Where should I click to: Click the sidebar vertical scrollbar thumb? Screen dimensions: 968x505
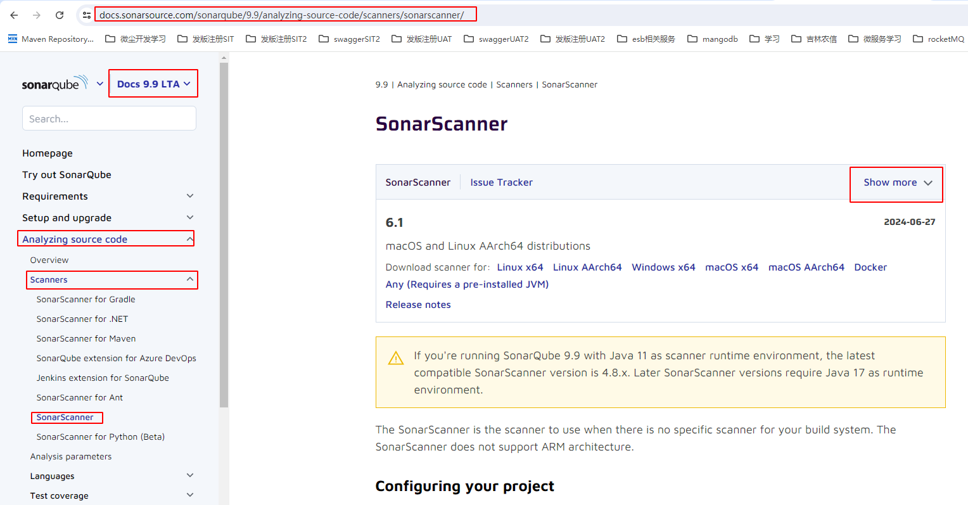point(224,234)
